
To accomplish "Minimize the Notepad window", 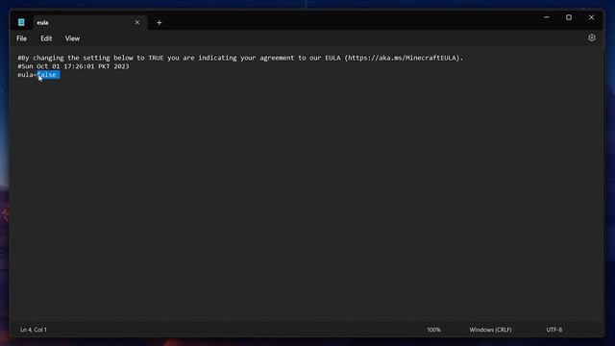I will point(547,17).
